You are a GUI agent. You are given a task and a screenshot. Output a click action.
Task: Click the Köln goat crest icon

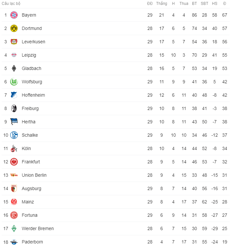click(x=14, y=148)
